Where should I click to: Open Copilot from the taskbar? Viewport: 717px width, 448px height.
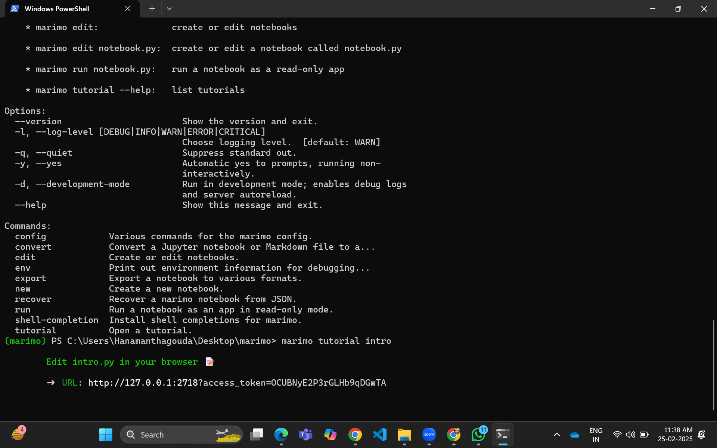point(330,435)
